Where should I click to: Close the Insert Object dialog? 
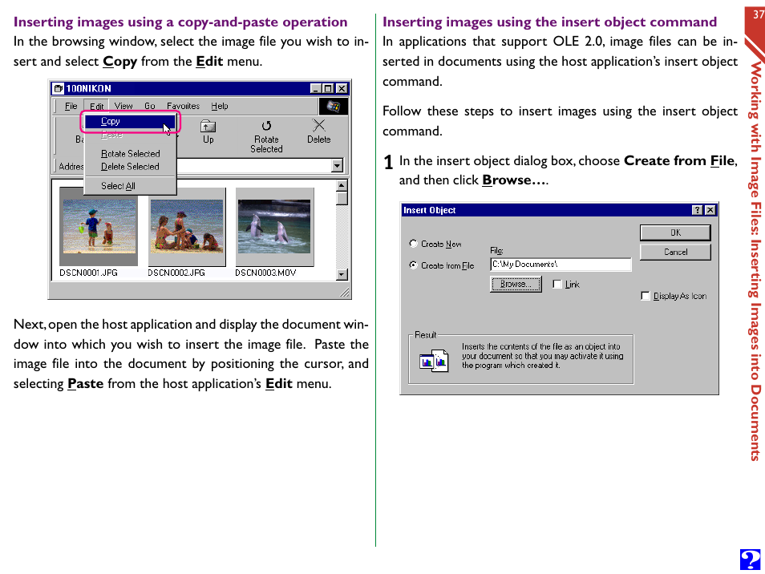pos(710,210)
